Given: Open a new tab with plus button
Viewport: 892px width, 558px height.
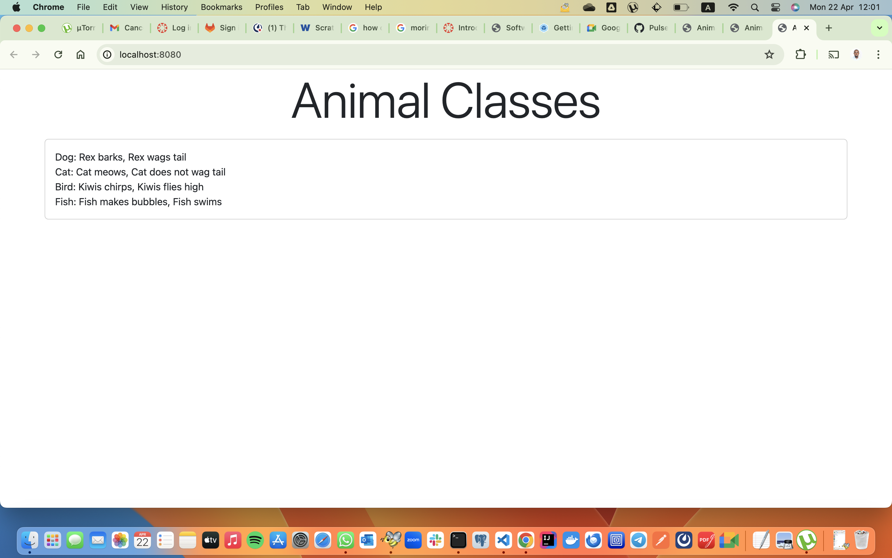Looking at the screenshot, I should tap(829, 28).
